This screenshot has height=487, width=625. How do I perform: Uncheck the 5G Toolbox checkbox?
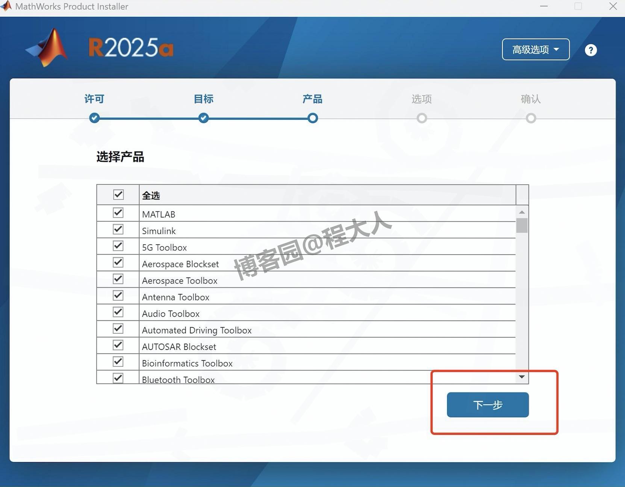(x=118, y=246)
